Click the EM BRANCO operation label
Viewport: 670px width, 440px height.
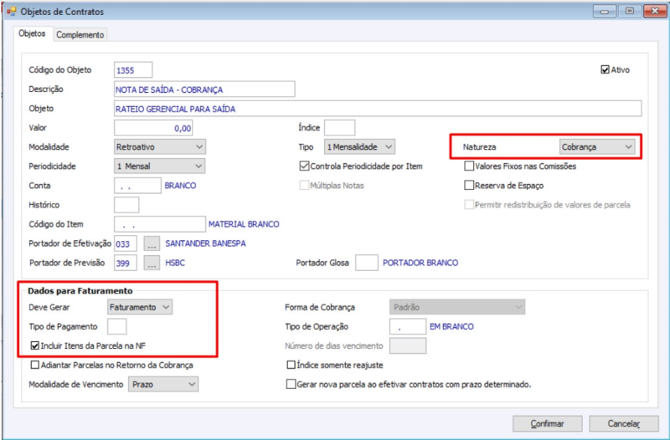(x=451, y=326)
